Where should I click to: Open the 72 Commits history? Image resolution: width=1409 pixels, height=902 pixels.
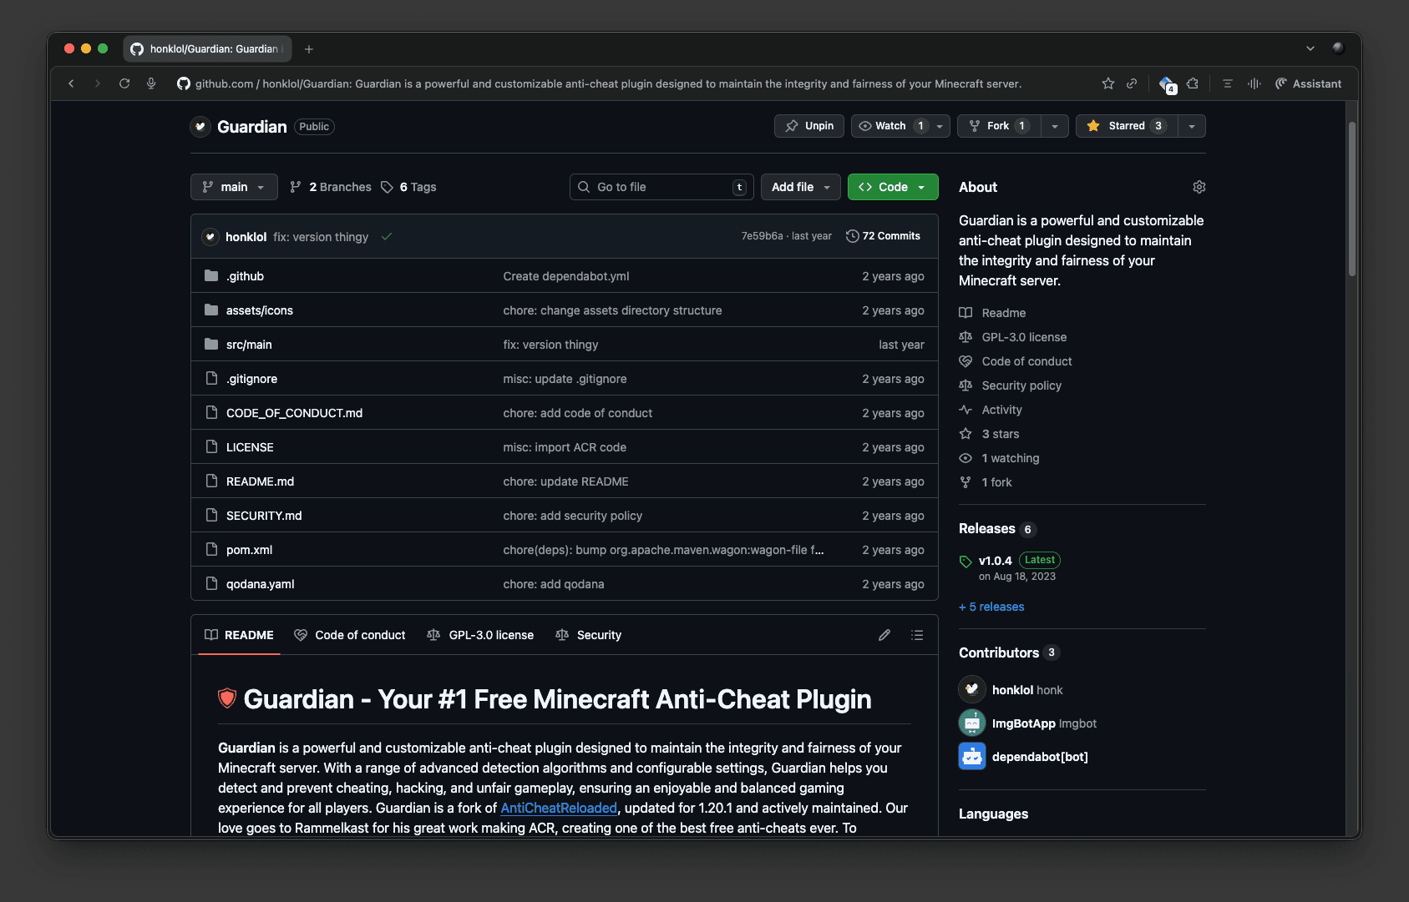(x=883, y=236)
